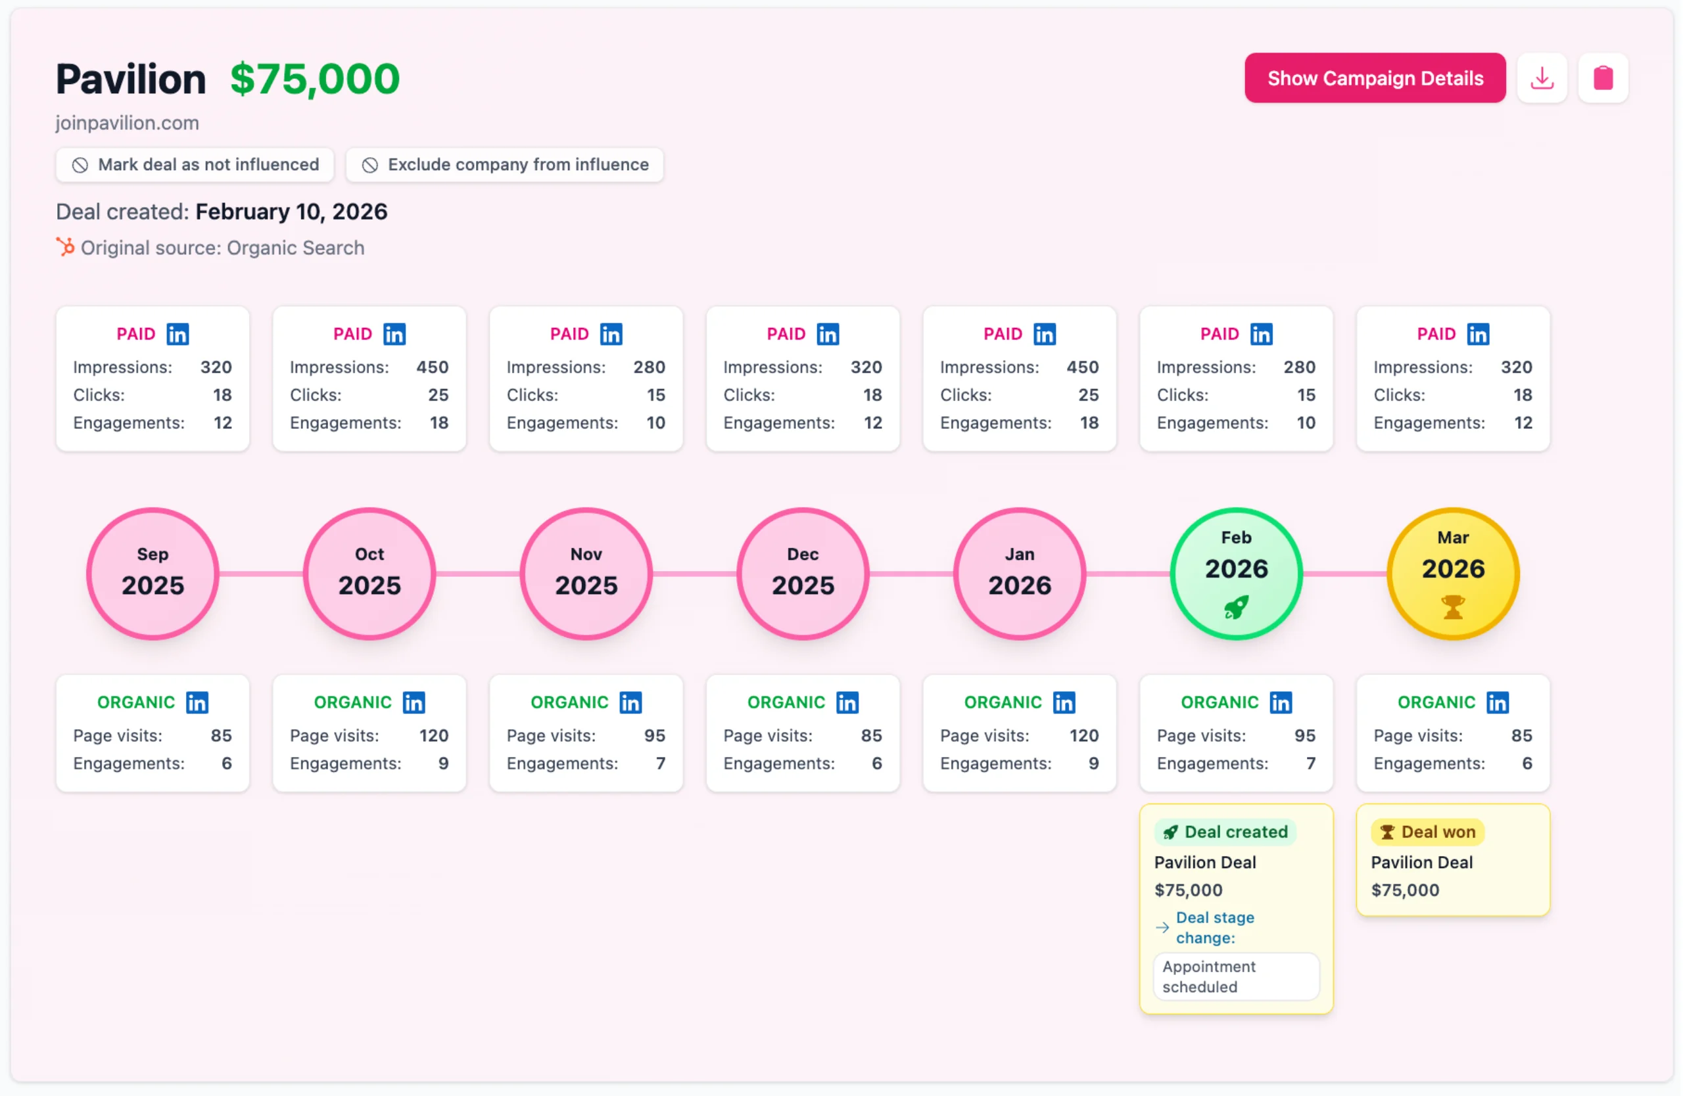Click the arrow icon beside Deal stage change

[1162, 928]
